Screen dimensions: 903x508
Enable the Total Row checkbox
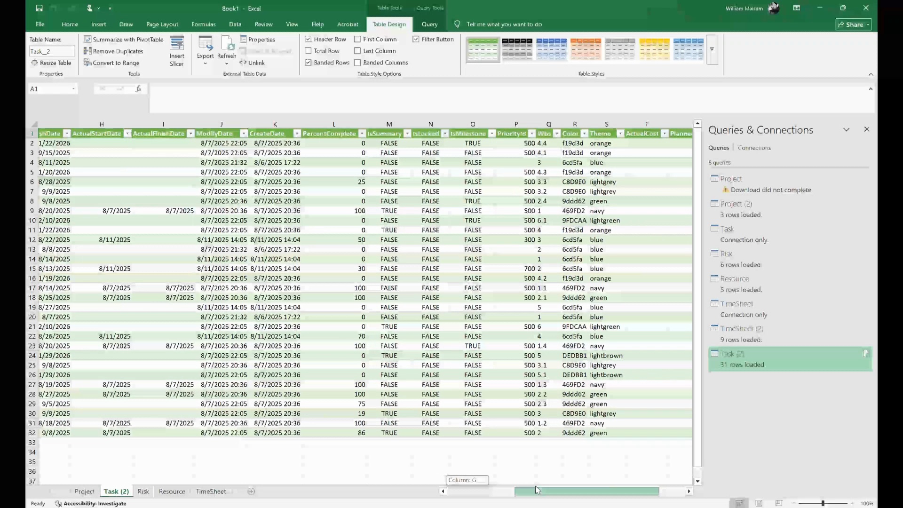(308, 51)
